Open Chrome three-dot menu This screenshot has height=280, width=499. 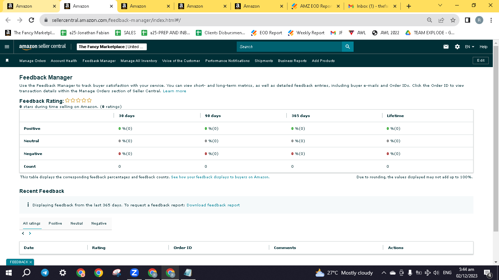tap(491, 20)
